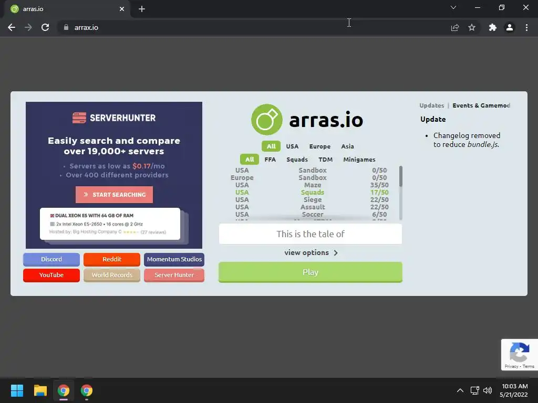Click the reCAPTCHA badge
Viewport: 538px width, 403px height.
pos(520,355)
